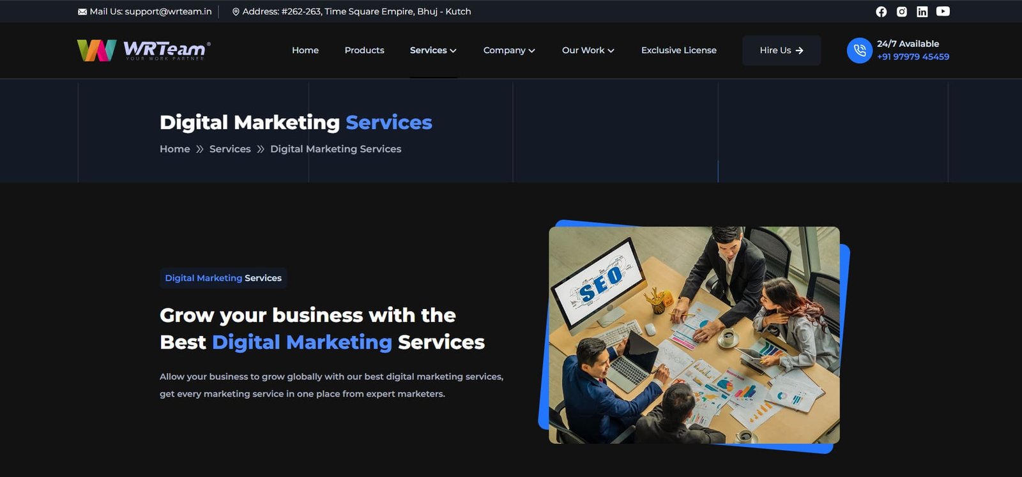The height and width of the screenshot is (477, 1022).
Task: Call the +91 97979 45459 number link
Action: (x=913, y=57)
